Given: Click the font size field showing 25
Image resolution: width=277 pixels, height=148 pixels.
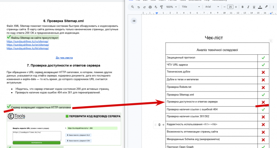Looking at the screenshot, I should [x=230, y=7].
